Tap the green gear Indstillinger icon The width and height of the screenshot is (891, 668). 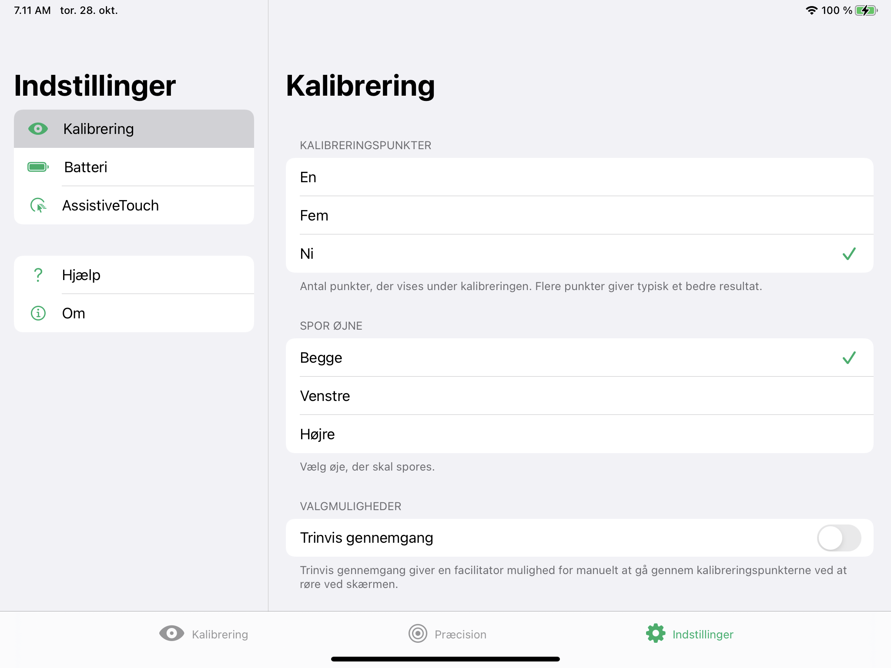pyautogui.click(x=655, y=634)
